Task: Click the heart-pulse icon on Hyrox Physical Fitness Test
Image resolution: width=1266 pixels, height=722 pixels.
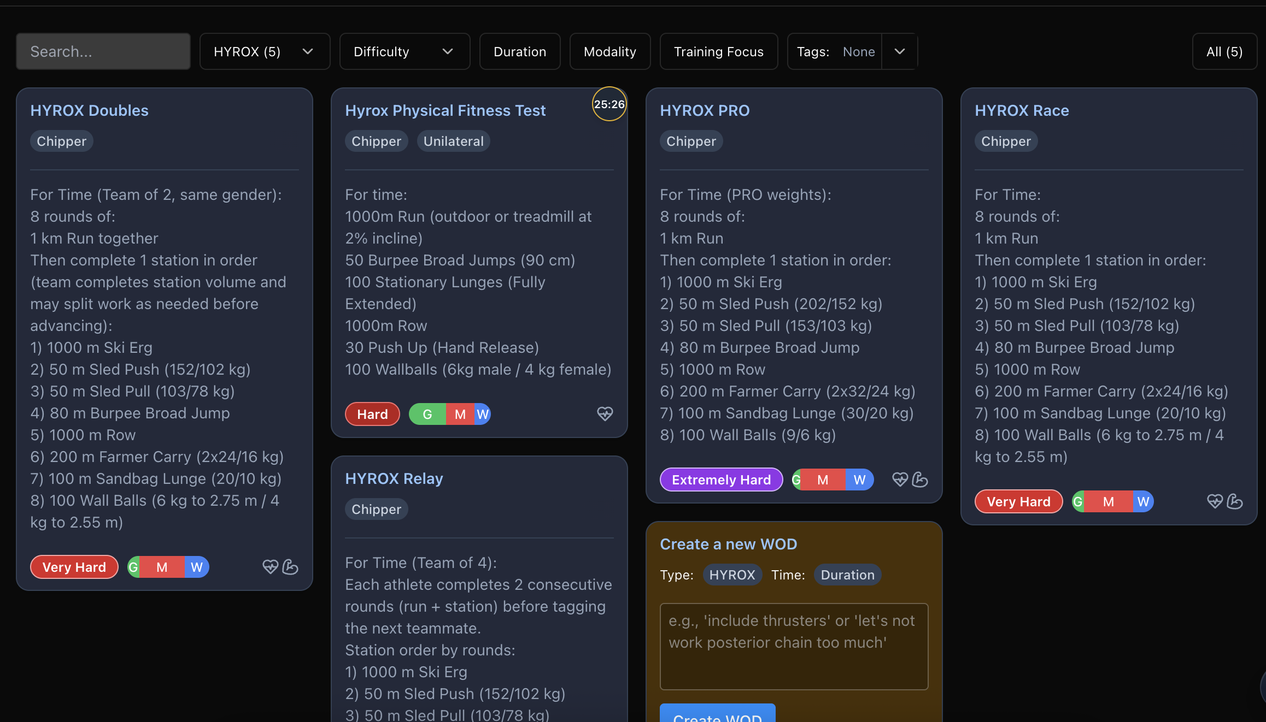Action: pos(605,413)
